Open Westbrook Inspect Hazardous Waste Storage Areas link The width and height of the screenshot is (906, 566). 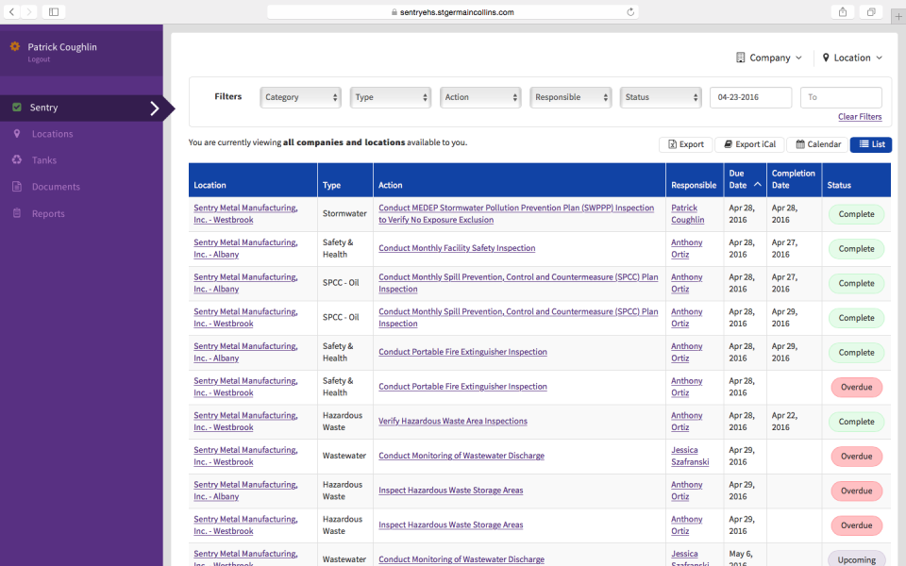[x=451, y=525]
